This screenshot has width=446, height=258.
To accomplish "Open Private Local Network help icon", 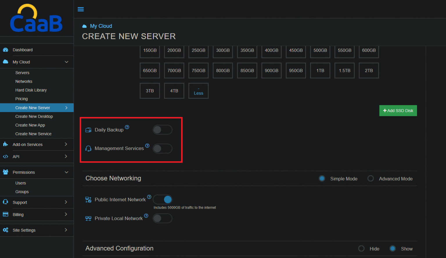I will coord(146,216).
